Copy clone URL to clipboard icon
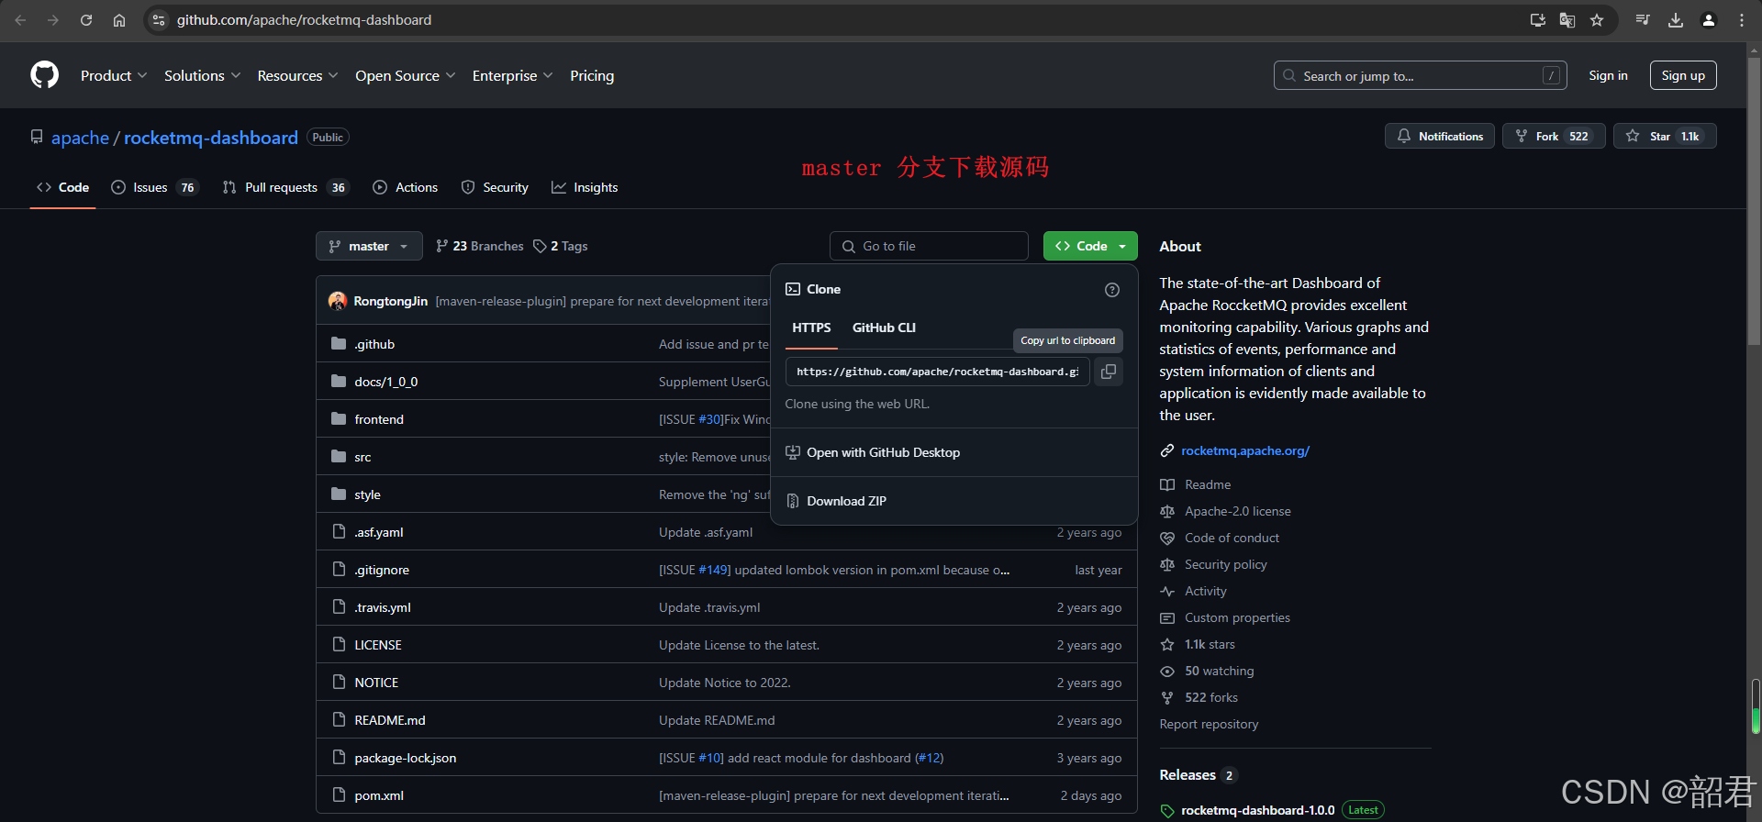This screenshot has width=1762, height=822. pos(1109,372)
